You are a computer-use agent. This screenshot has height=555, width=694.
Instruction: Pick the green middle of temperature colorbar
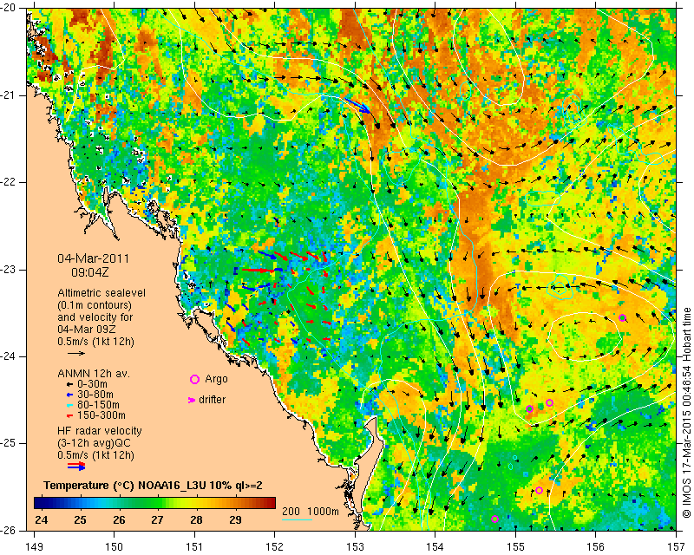click(x=155, y=503)
